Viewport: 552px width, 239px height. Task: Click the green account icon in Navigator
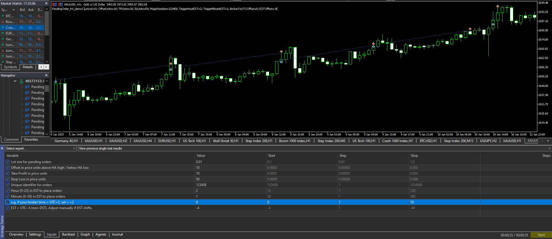click(x=21, y=81)
